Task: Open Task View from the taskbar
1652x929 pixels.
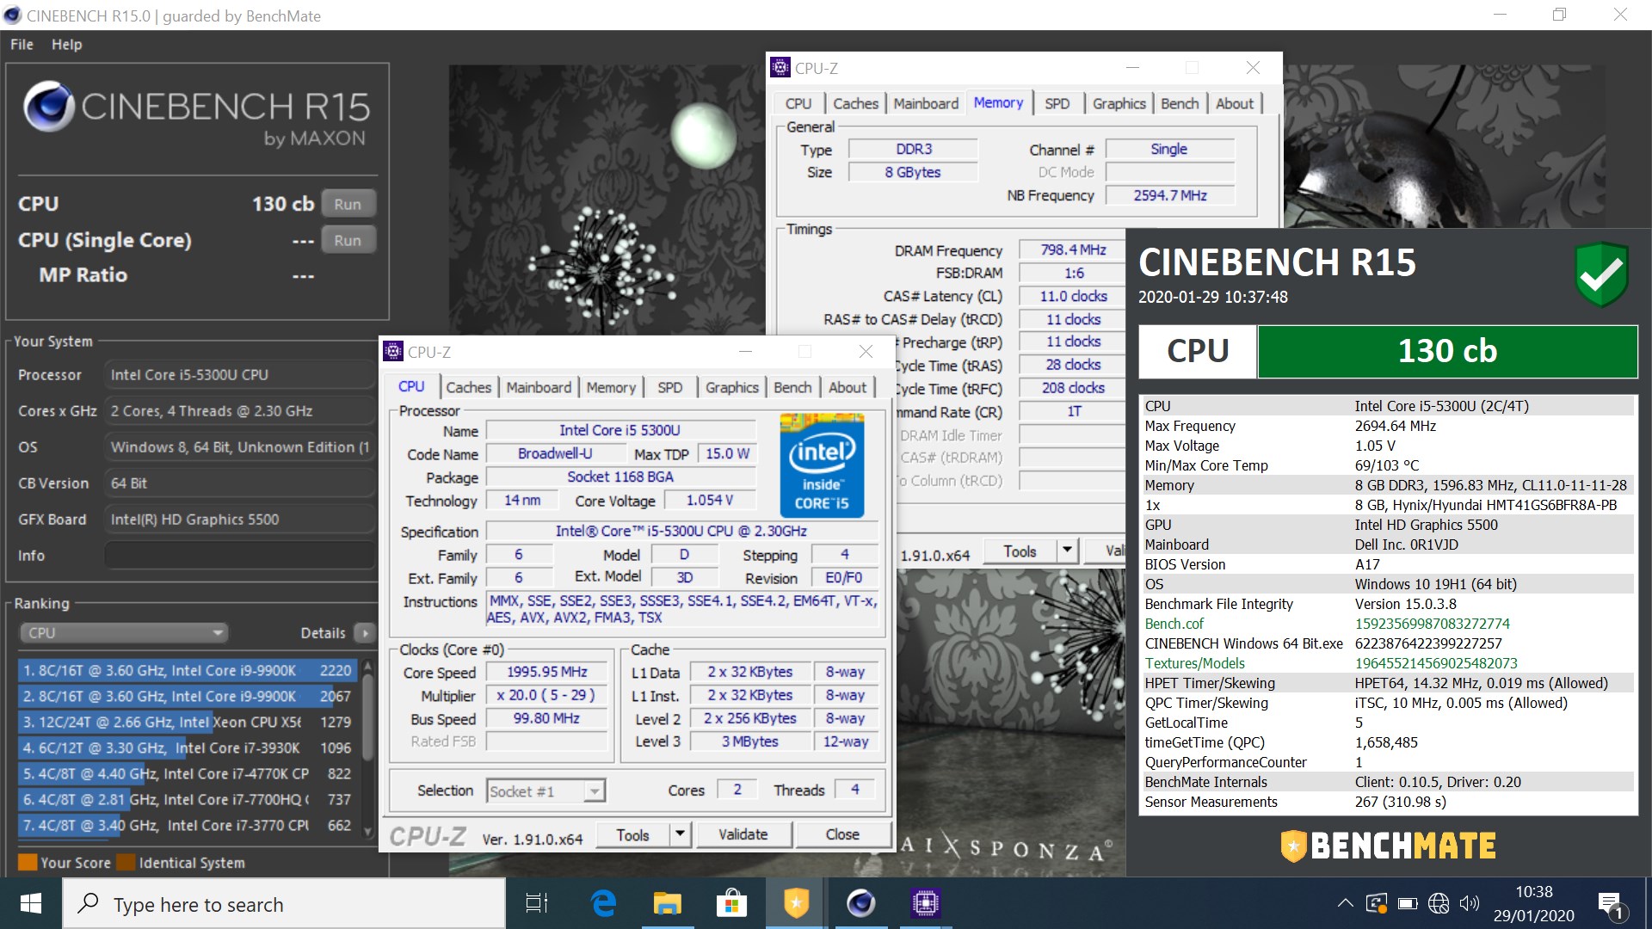Action: [537, 903]
